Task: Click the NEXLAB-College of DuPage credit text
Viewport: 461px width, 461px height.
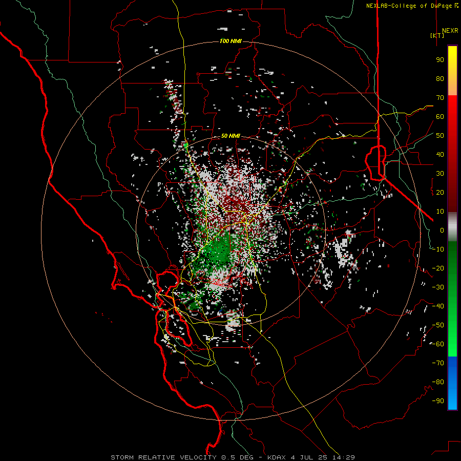Action: [x=409, y=6]
